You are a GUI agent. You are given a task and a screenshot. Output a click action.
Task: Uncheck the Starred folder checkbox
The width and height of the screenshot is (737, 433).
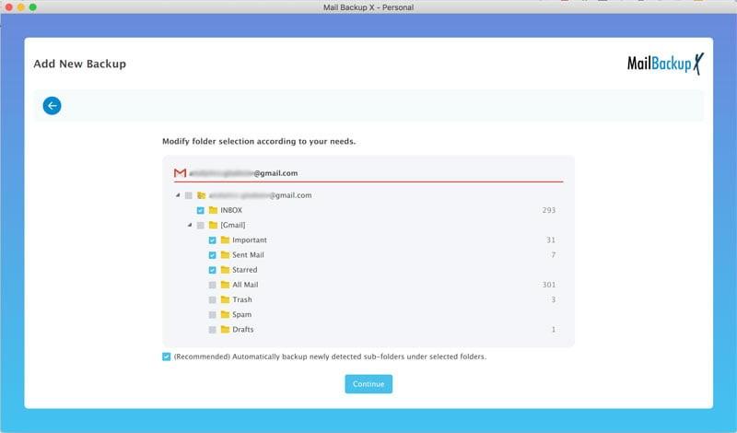(213, 270)
